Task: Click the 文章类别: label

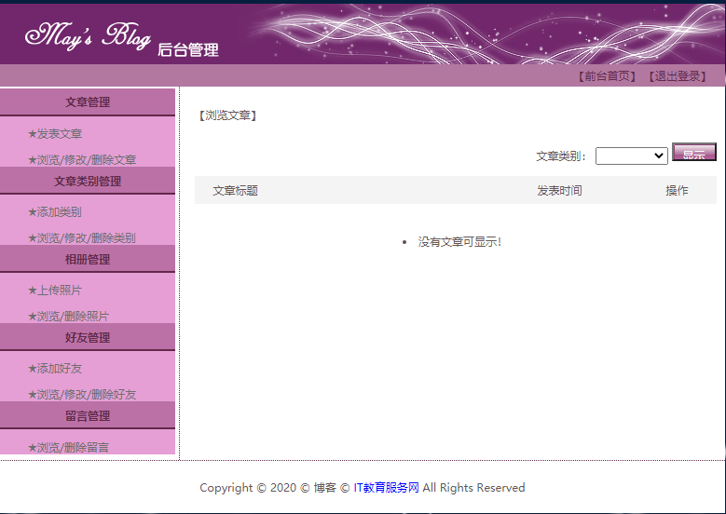Action: (561, 156)
